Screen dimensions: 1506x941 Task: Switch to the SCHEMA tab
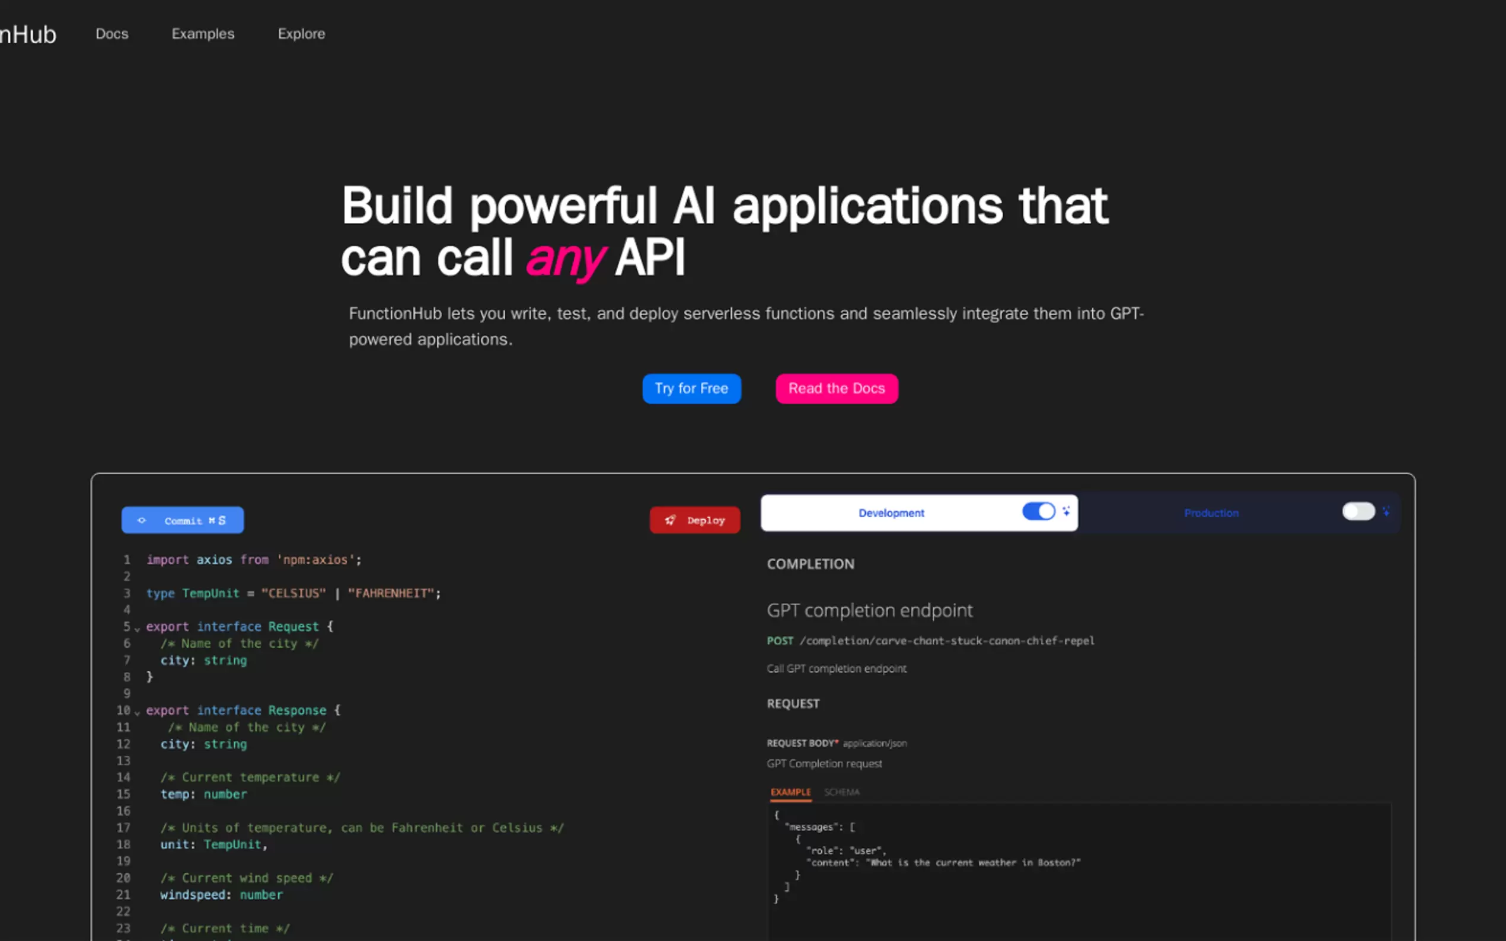[842, 792]
